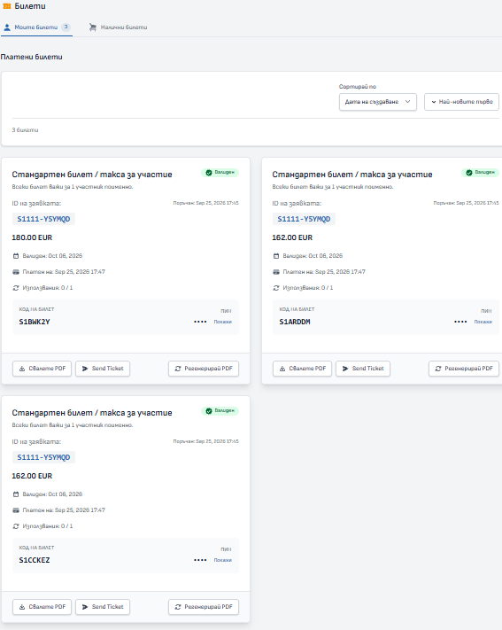Click the calendar icon on ticket S1BWK2Y
Screen dimensions: 502x630
pyautogui.click(x=16, y=256)
